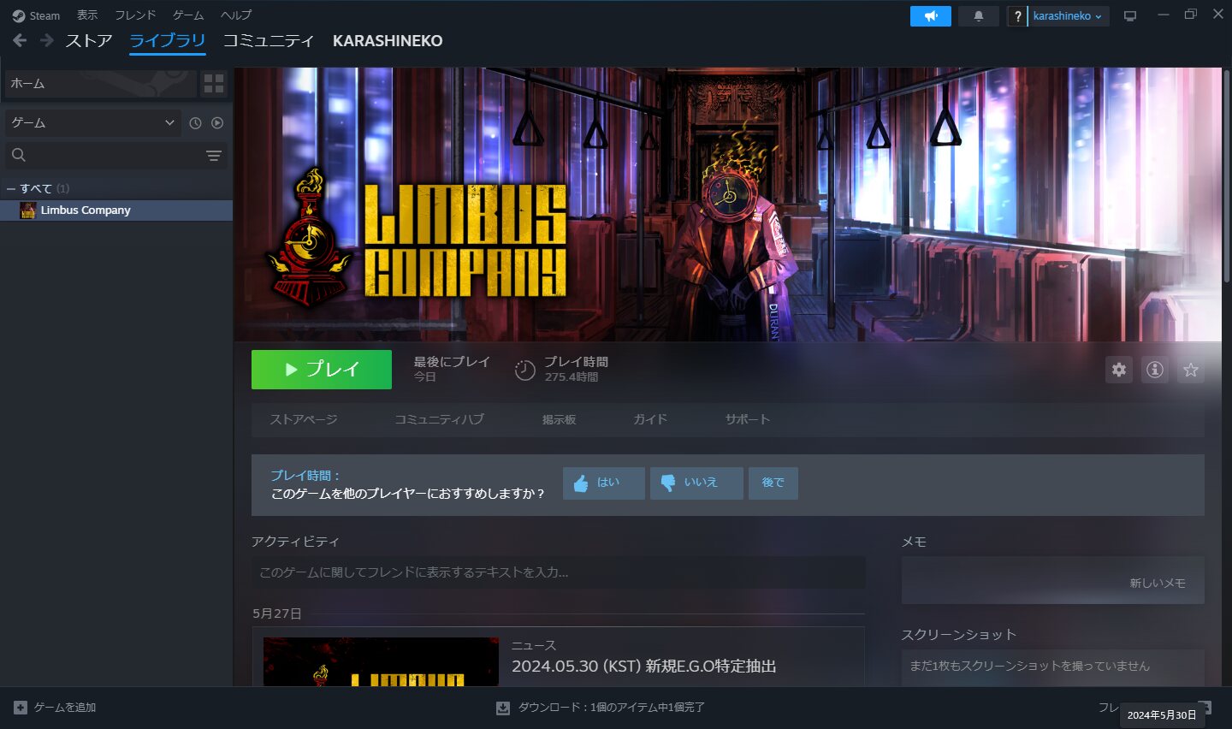Click the question mark help icon
This screenshot has height=729, width=1232.
point(1017,15)
